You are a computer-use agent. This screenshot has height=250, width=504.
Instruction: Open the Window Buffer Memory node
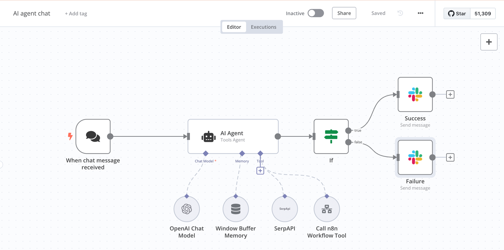coord(236,209)
